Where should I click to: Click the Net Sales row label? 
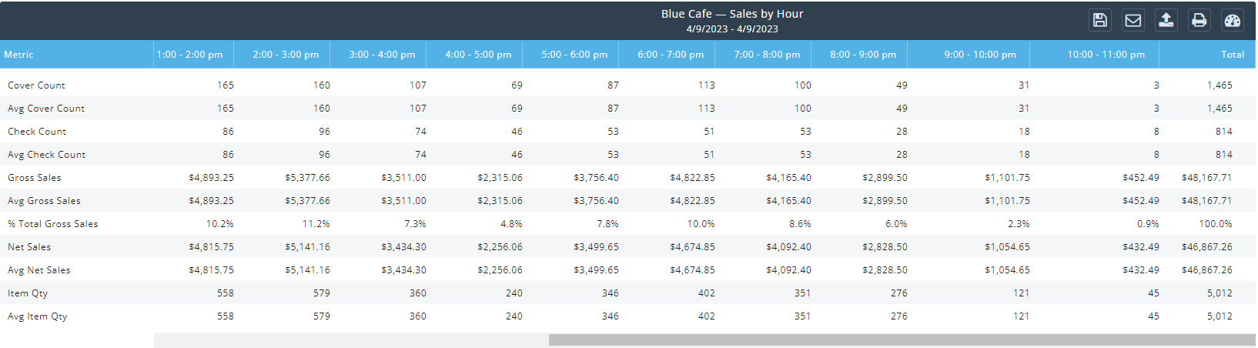click(29, 247)
